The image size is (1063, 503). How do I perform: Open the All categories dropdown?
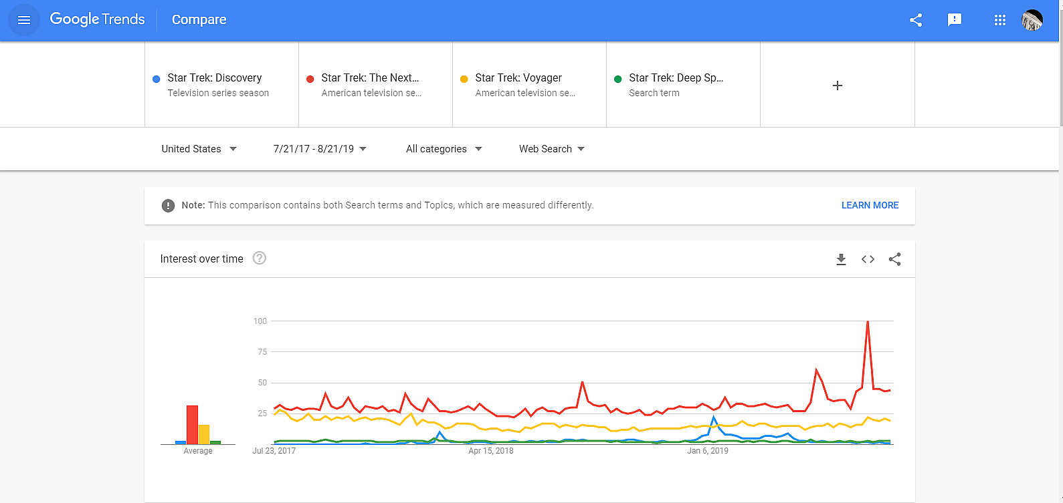444,149
